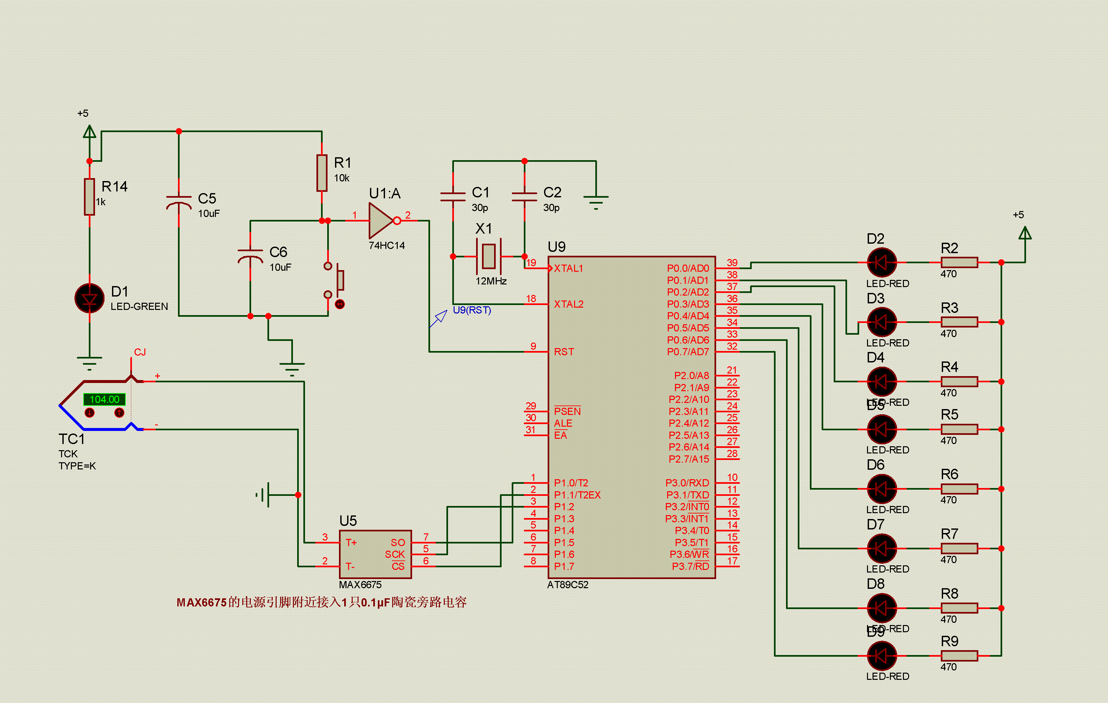Viewport: 1108px width, 703px height.
Task: Select resistor R2 body
Action: [x=959, y=263]
